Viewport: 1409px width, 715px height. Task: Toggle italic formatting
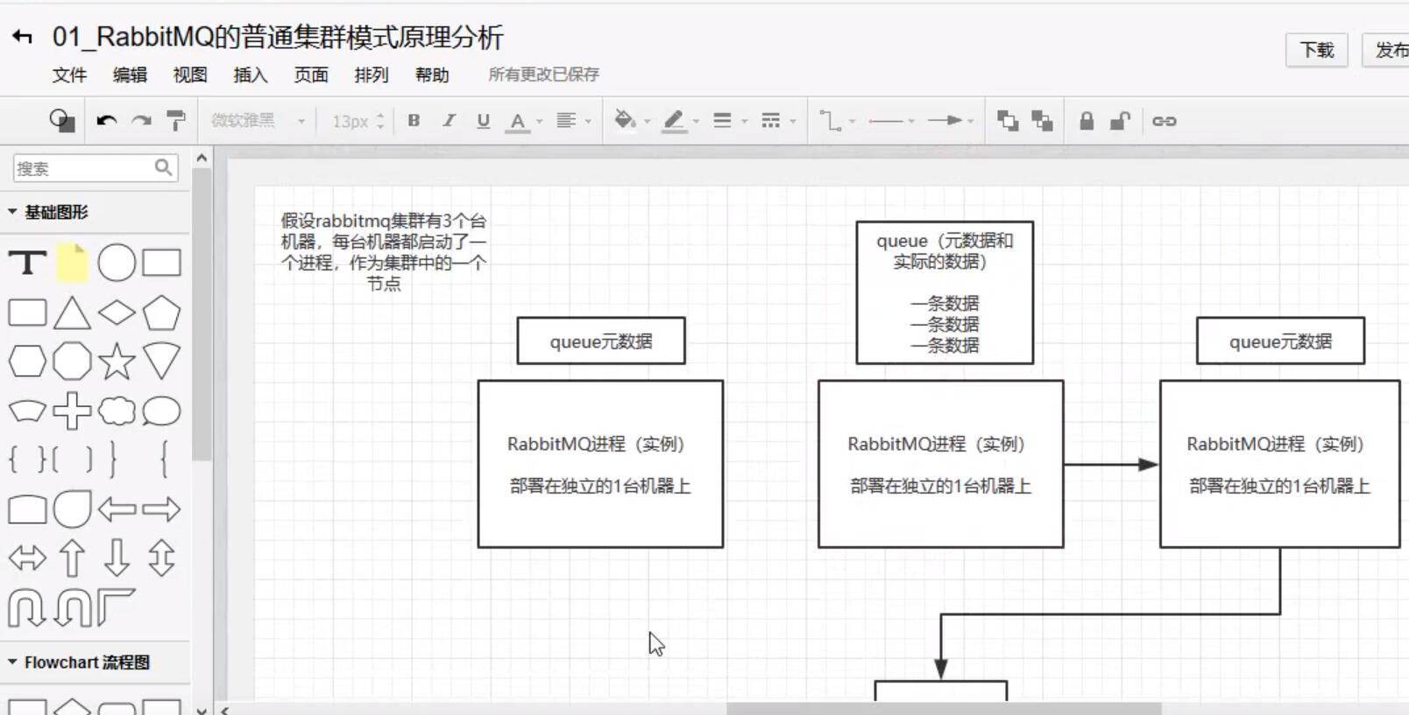449,121
